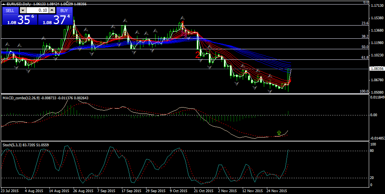Click price scale value 1.11980
This screenshot has width=385, height=194.
pos(377,43)
